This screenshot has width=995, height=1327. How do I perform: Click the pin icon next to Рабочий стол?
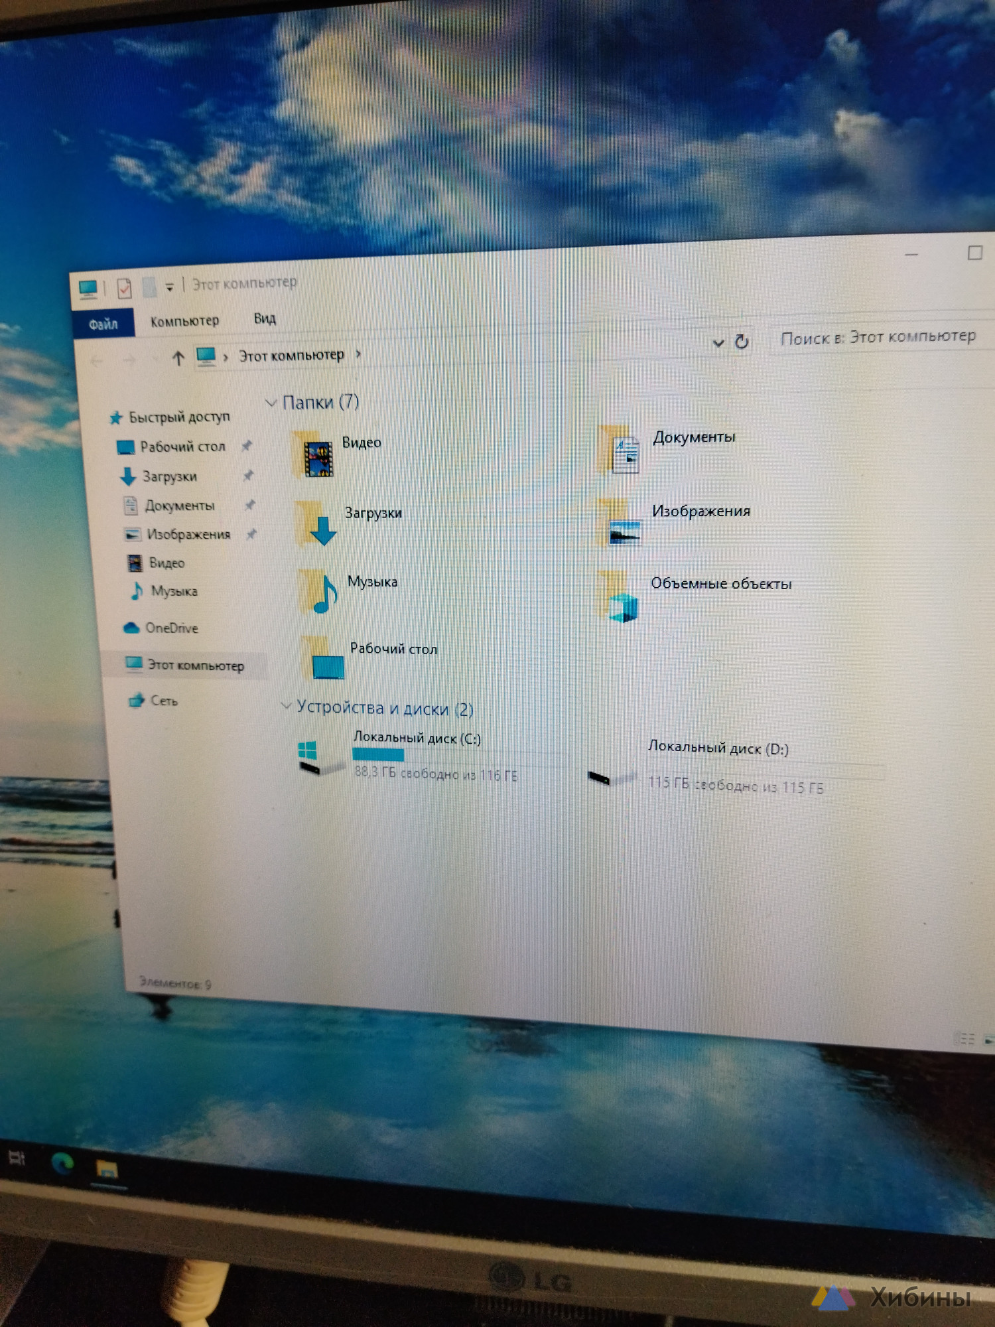click(x=247, y=445)
